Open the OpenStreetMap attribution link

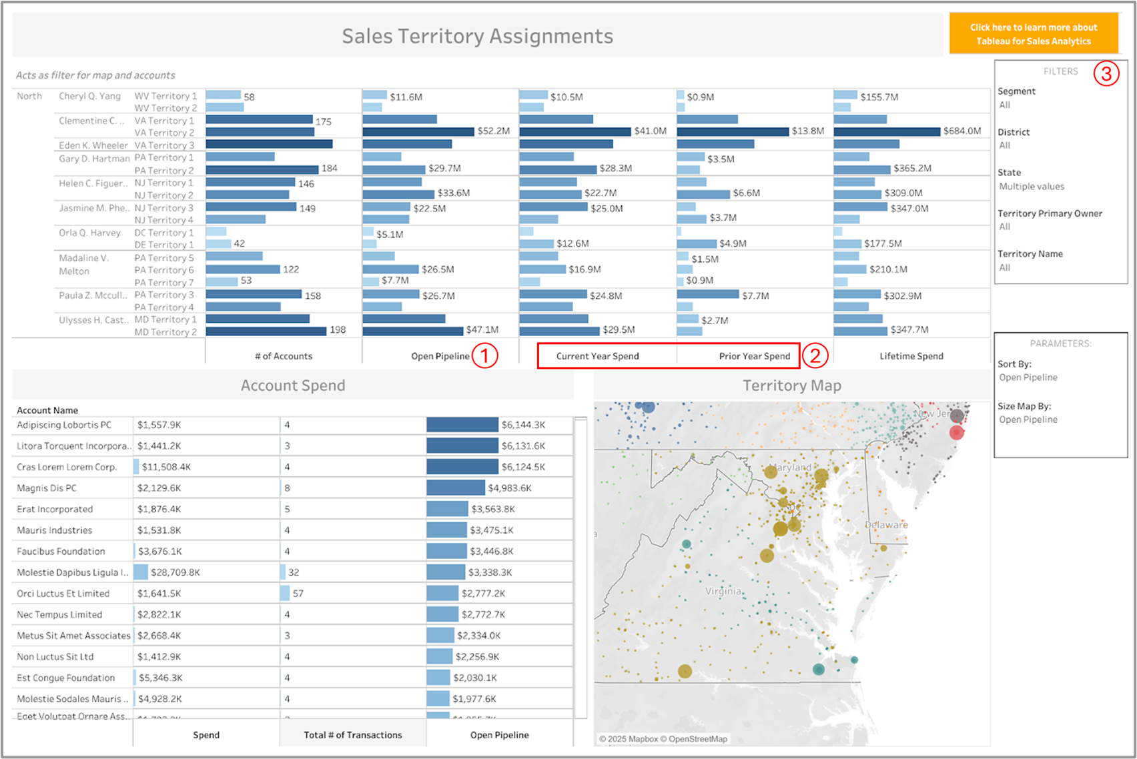tap(698, 739)
